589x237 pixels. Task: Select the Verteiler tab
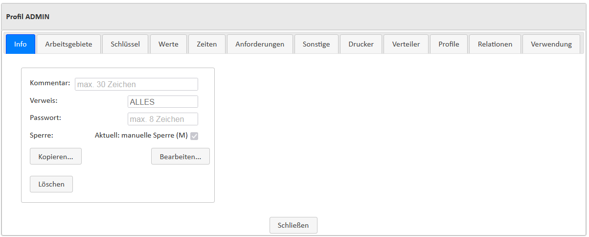[406, 44]
